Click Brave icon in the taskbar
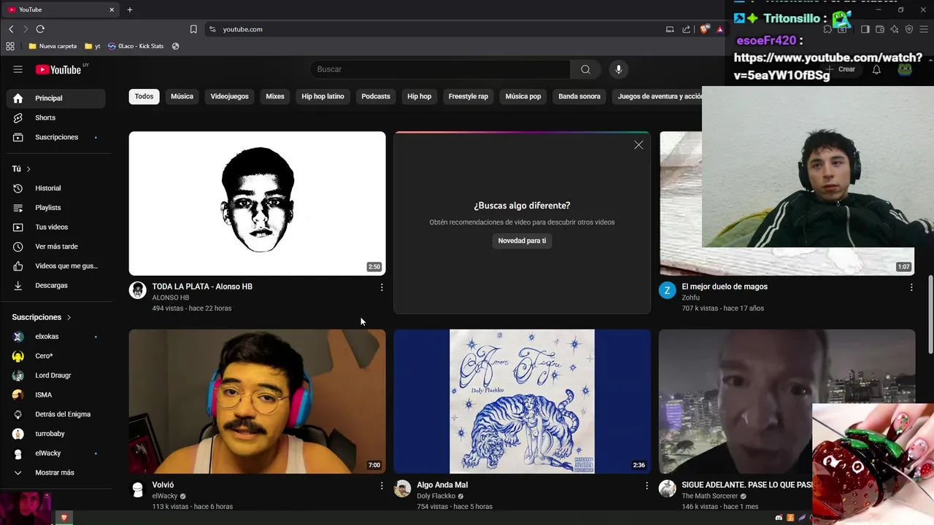The image size is (934, 525). click(64, 518)
